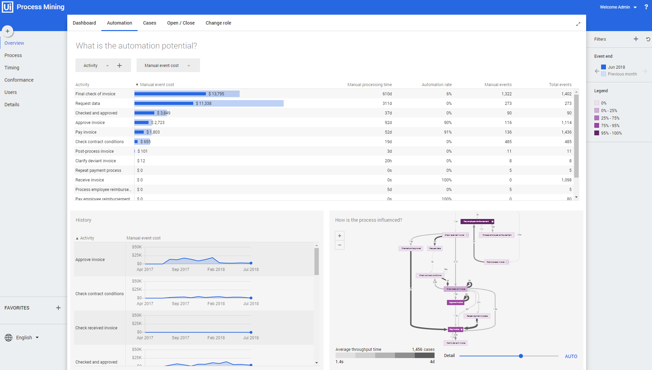This screenshot has height=370, width=652.
Task: Add a new filter in Filters panel
Action: point(636,39)
